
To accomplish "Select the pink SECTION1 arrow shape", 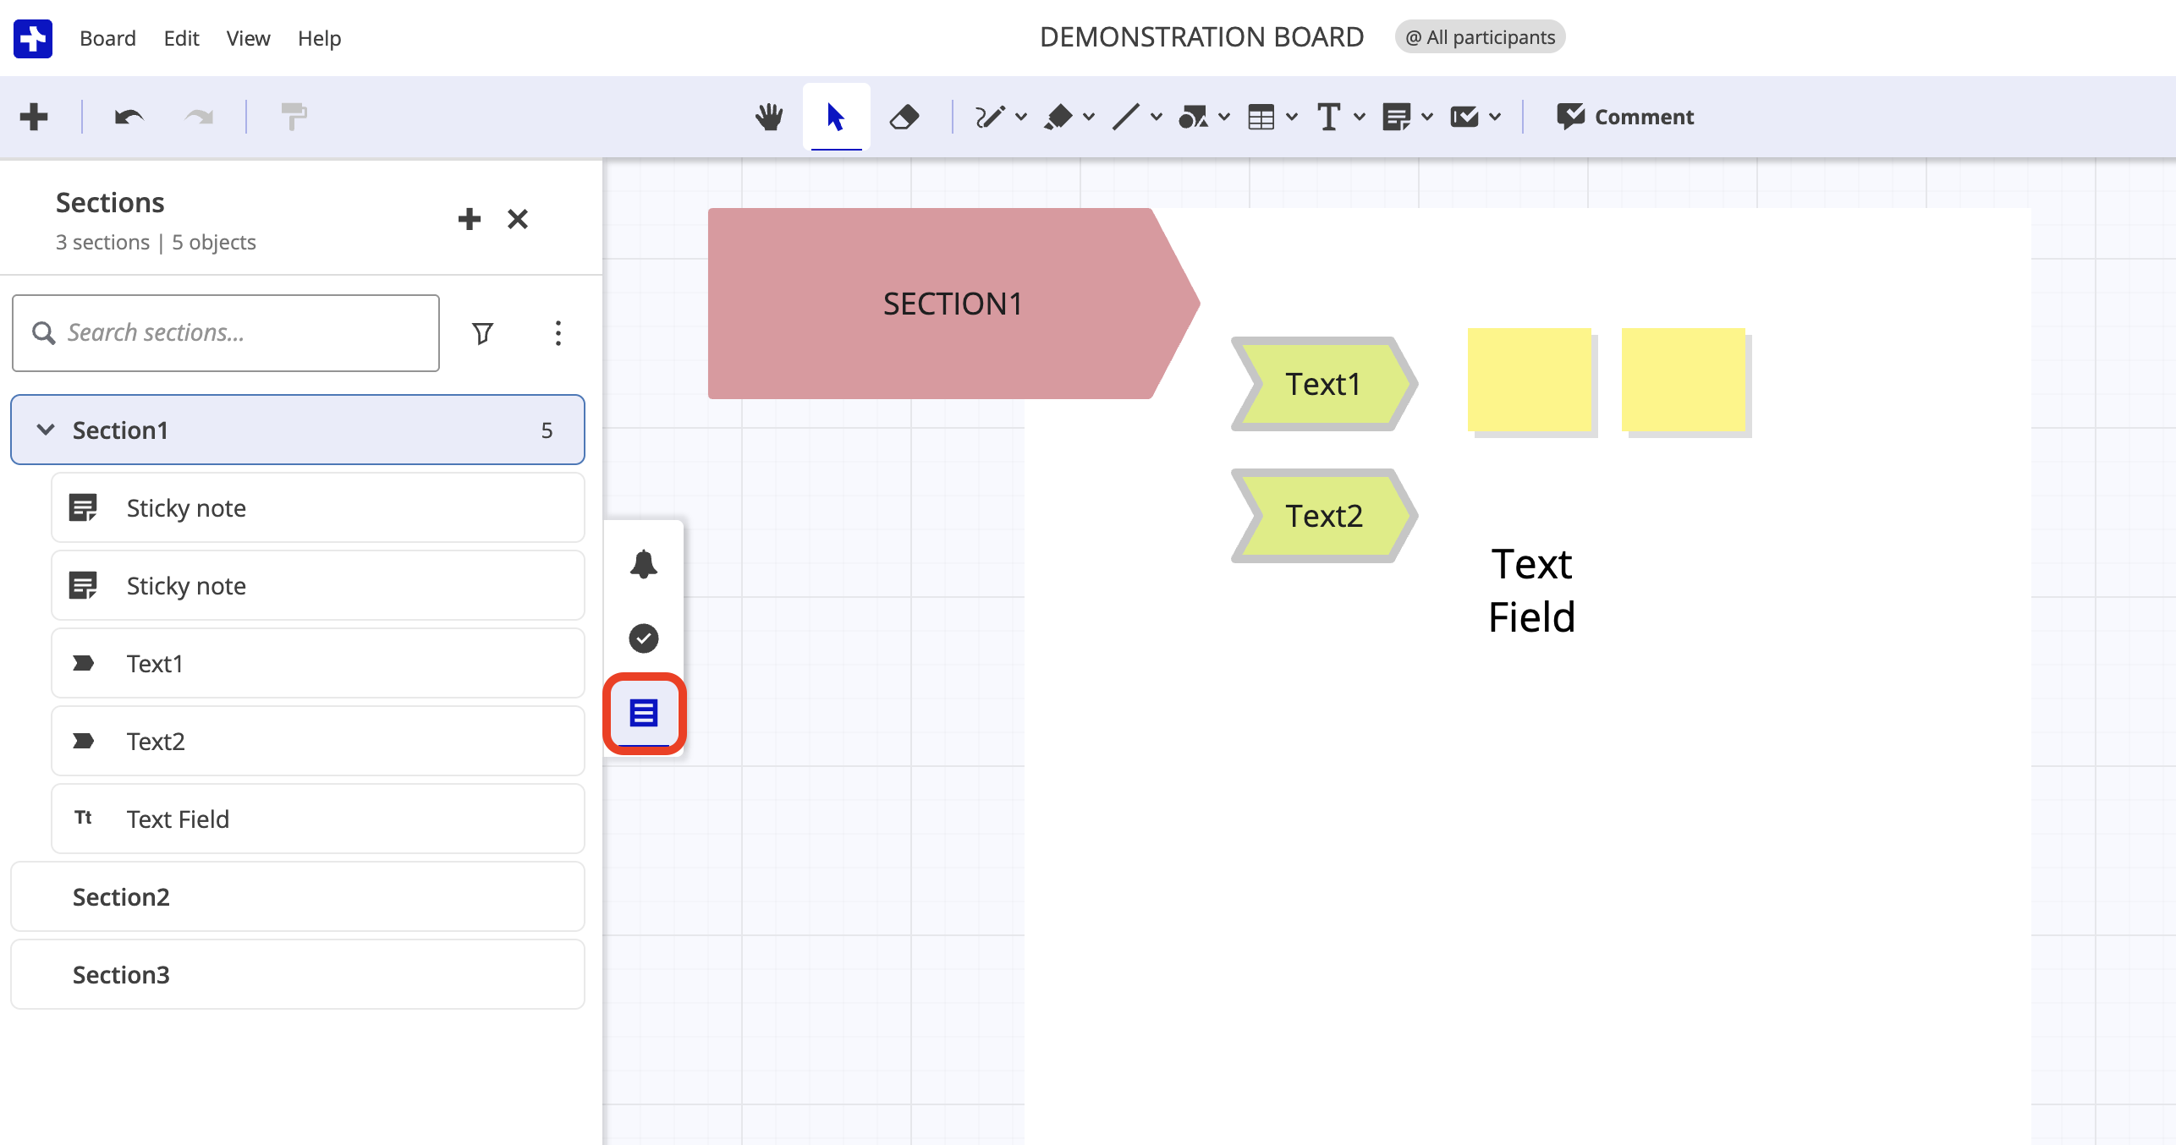I will coord(953,304).
